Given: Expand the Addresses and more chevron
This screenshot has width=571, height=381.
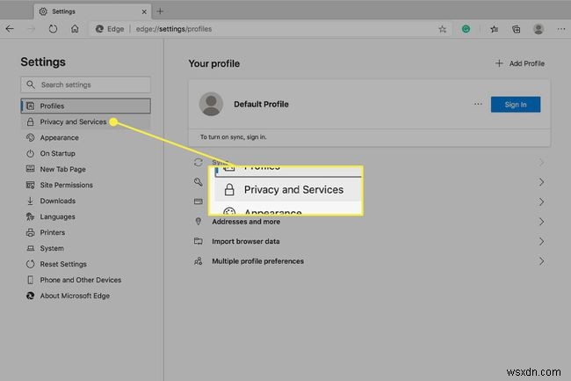Looking at the screenshot, I should (541, 222).
